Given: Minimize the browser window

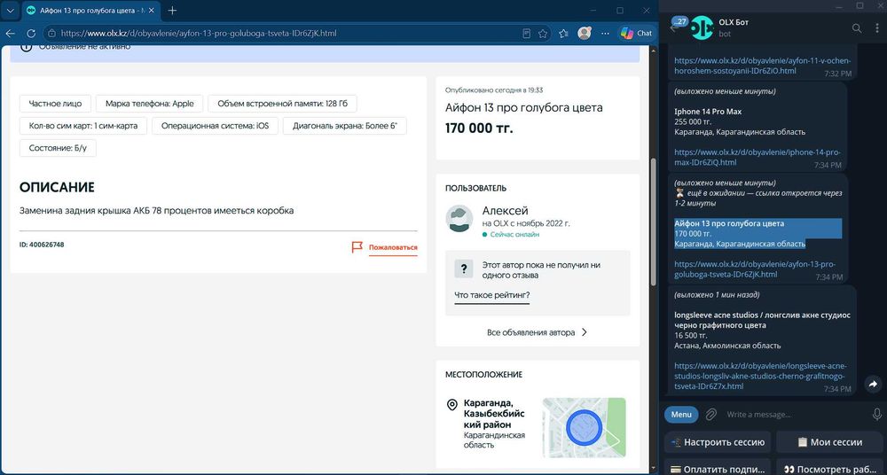Looking at the screenshot, I should (593, 11).
